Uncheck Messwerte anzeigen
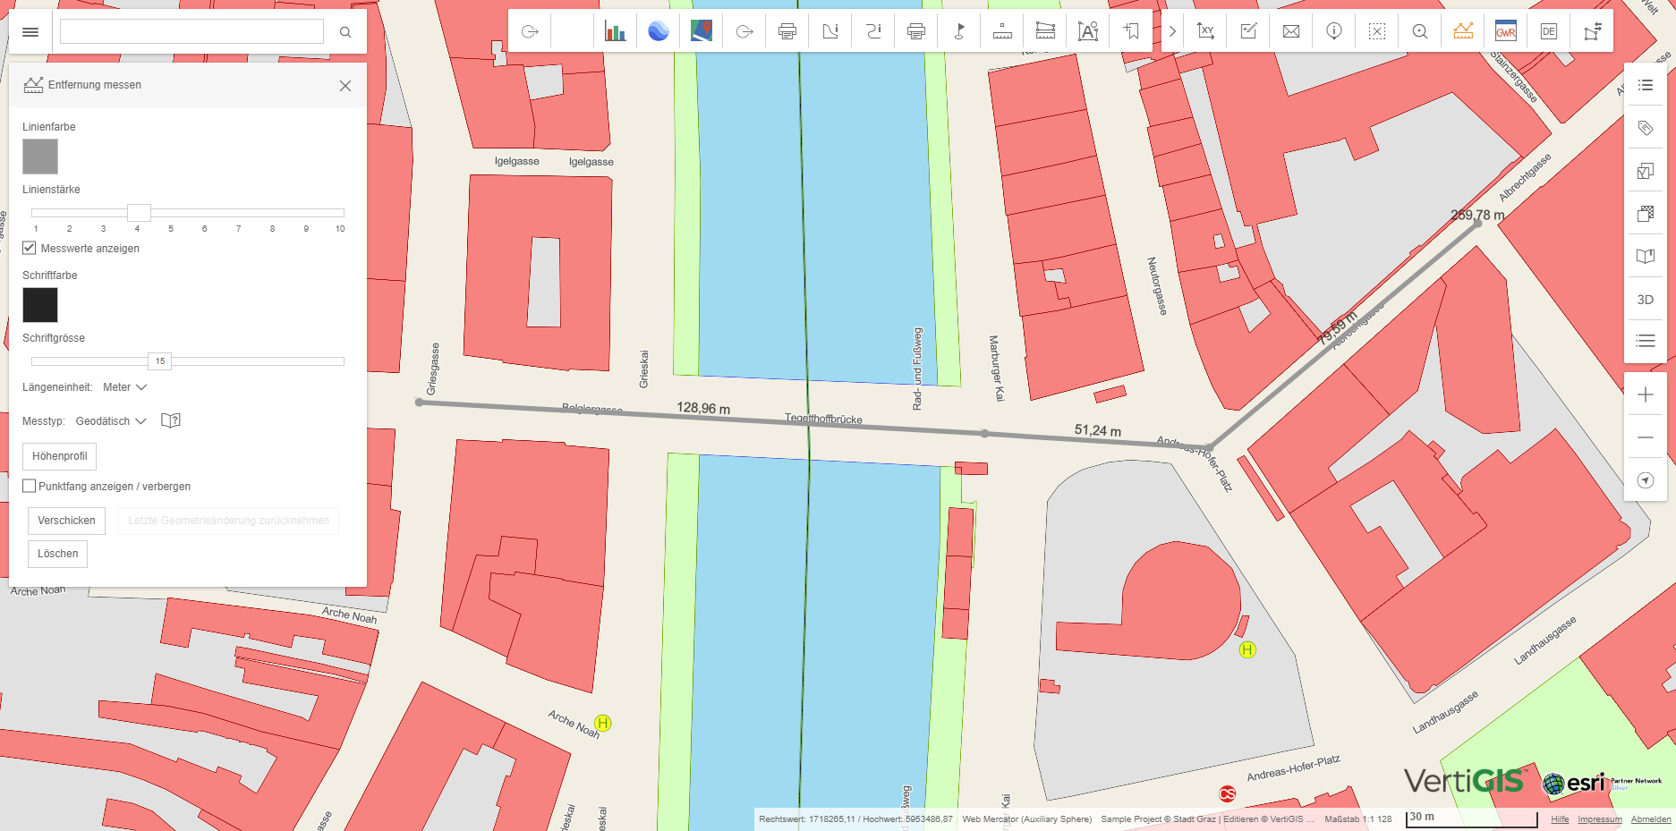Viewport: 1676px width, 831px height. (29, 248)
